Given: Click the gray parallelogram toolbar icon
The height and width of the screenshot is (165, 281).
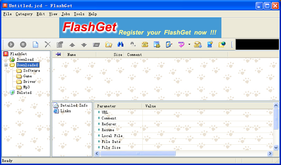Looking at the screenshot, I should [96, 45].
